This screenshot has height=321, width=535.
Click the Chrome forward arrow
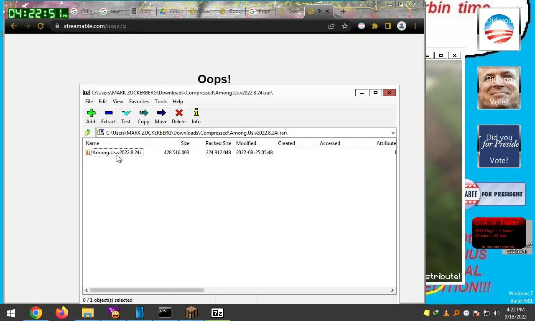coord(27,26)
